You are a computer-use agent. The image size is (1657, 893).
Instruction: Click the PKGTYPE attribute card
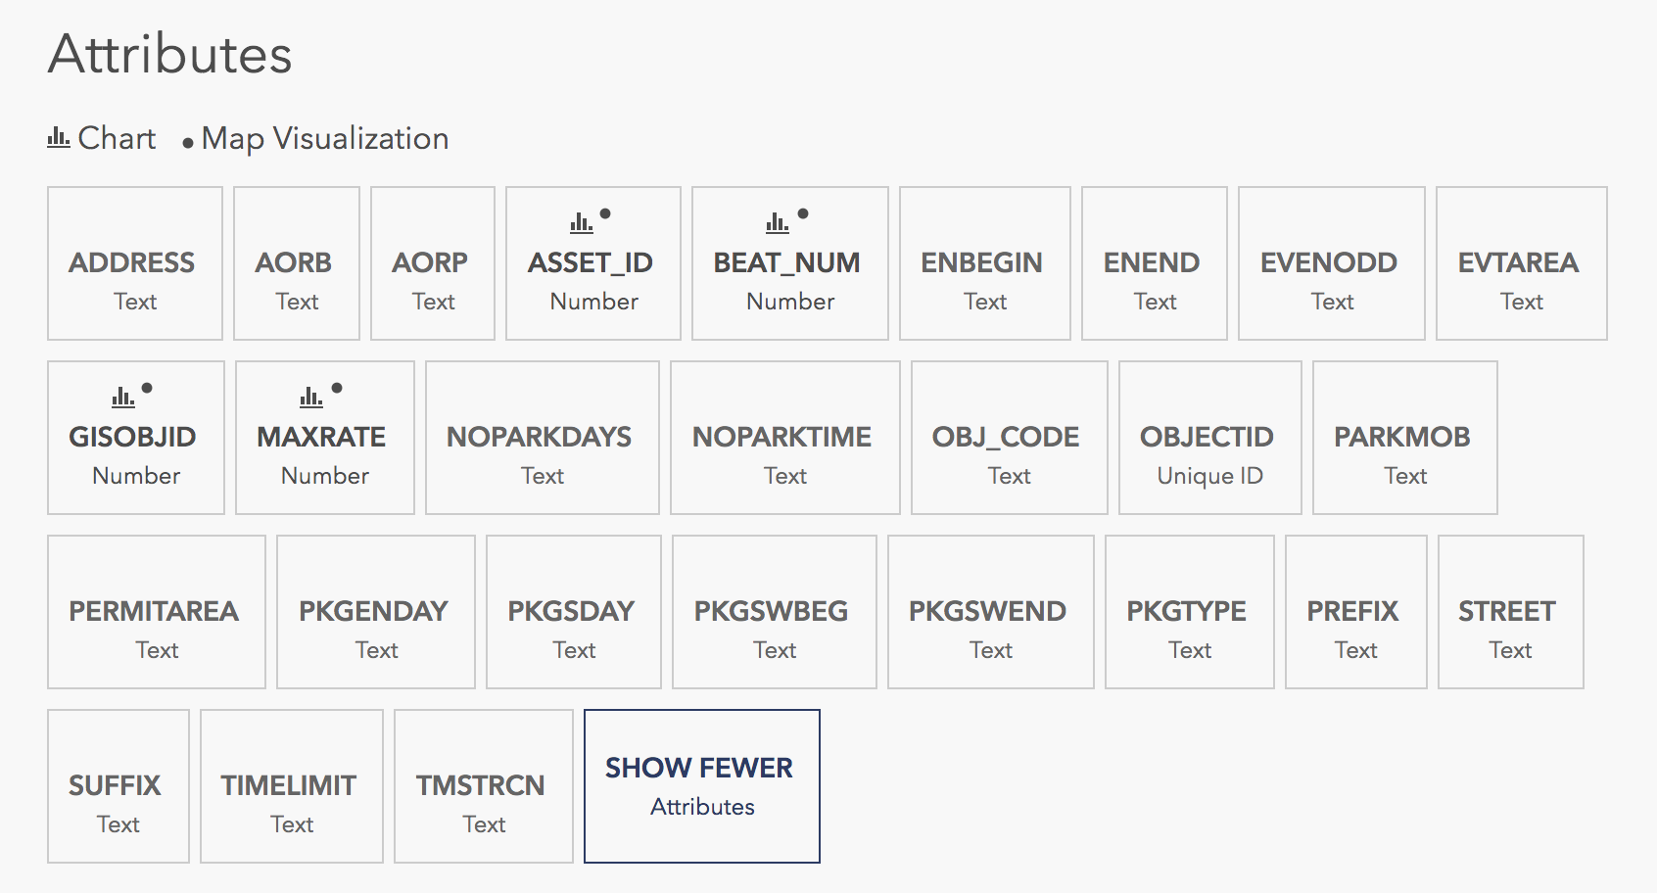(1189, 613)
